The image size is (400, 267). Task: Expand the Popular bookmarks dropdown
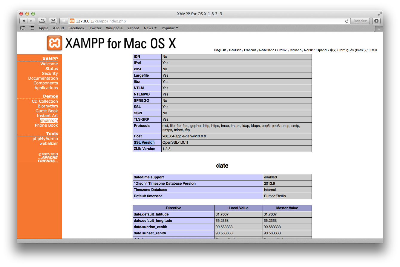(170, 28)
